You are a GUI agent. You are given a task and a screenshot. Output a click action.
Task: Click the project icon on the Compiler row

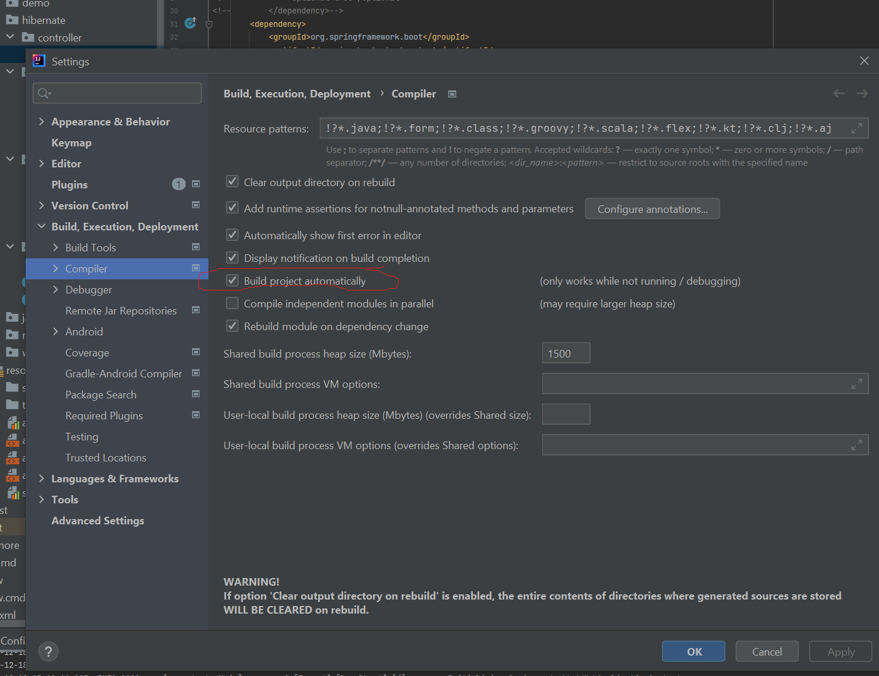(x=196, y=268)
